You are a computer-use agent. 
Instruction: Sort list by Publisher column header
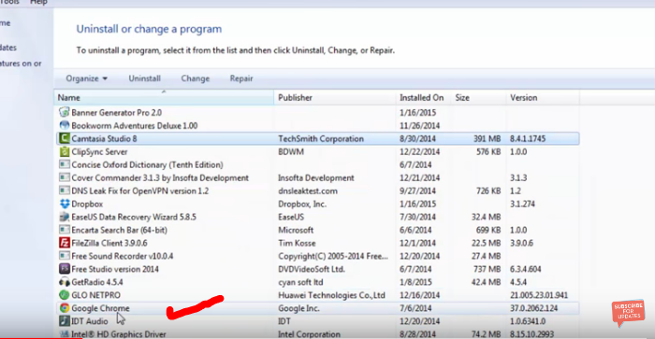coord(335,97)
